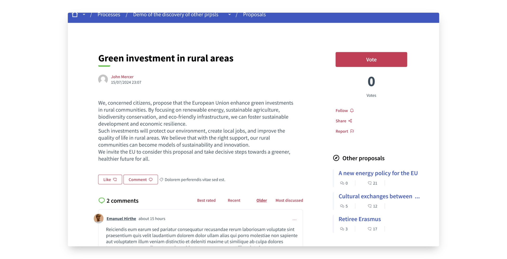Click the Report flag icon
Viewport: 507px width, 259px height.
point(352,131)
